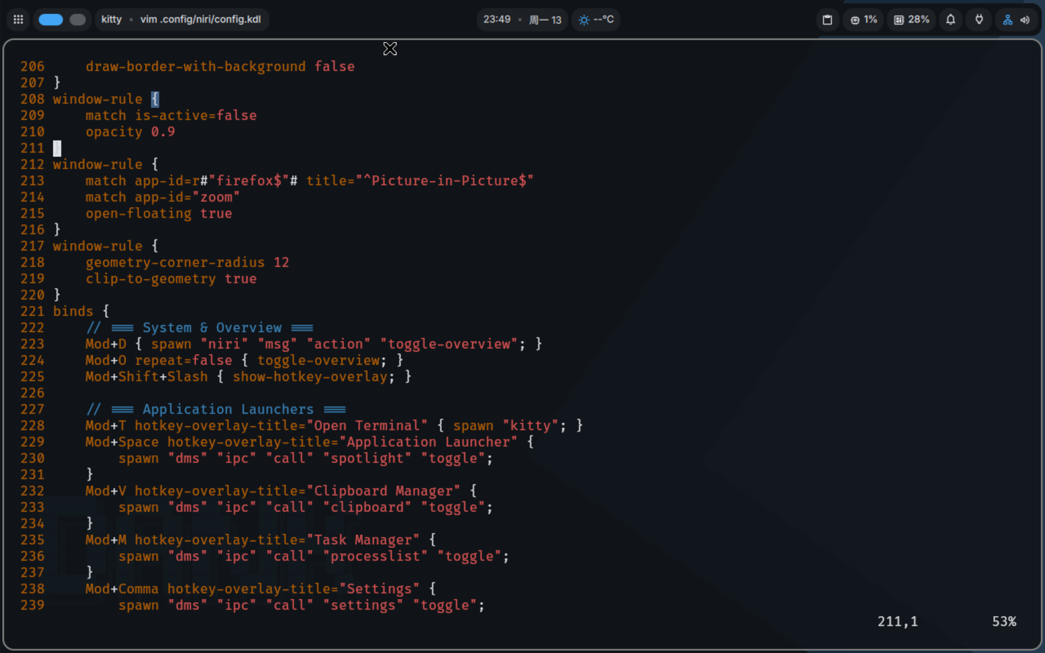This screenshot has width=1045, height=653.
Task: Click the memory usage 28% indicator
Action: tap(911, 20)
